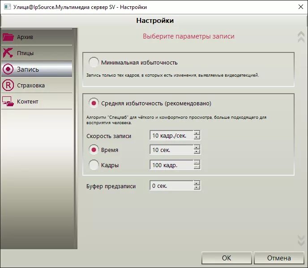Image resolution: width=308 pixels, height=268 pixels.
Task: Open the Архив settings section
Action: tap(37, 37)
